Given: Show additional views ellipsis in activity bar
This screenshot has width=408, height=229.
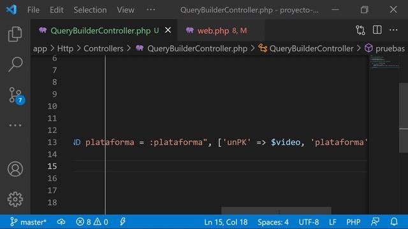Looking at the screenshot, I should [15, 125].
